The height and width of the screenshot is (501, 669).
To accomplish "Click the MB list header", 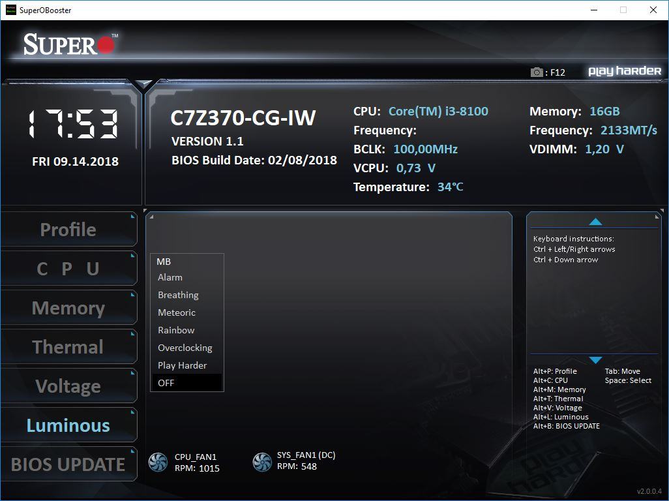I will click(x=164, y=262).
